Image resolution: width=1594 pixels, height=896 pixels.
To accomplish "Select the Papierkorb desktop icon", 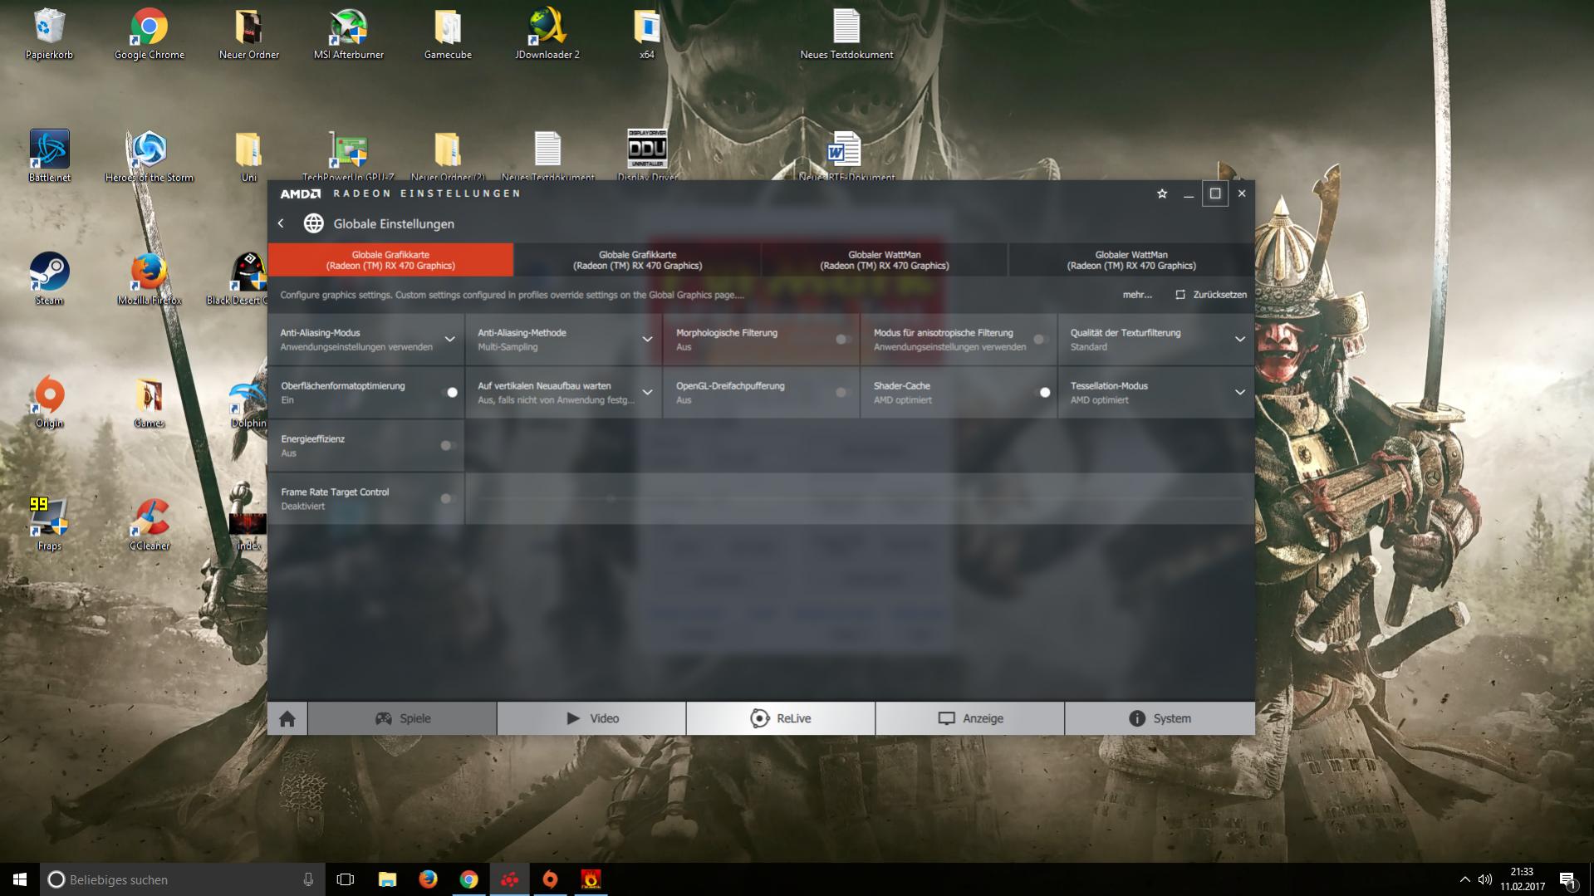I will pos(49,35).
